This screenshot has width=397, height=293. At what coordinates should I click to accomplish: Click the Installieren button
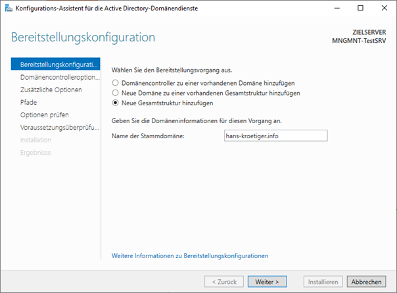[x=322, y=281]
